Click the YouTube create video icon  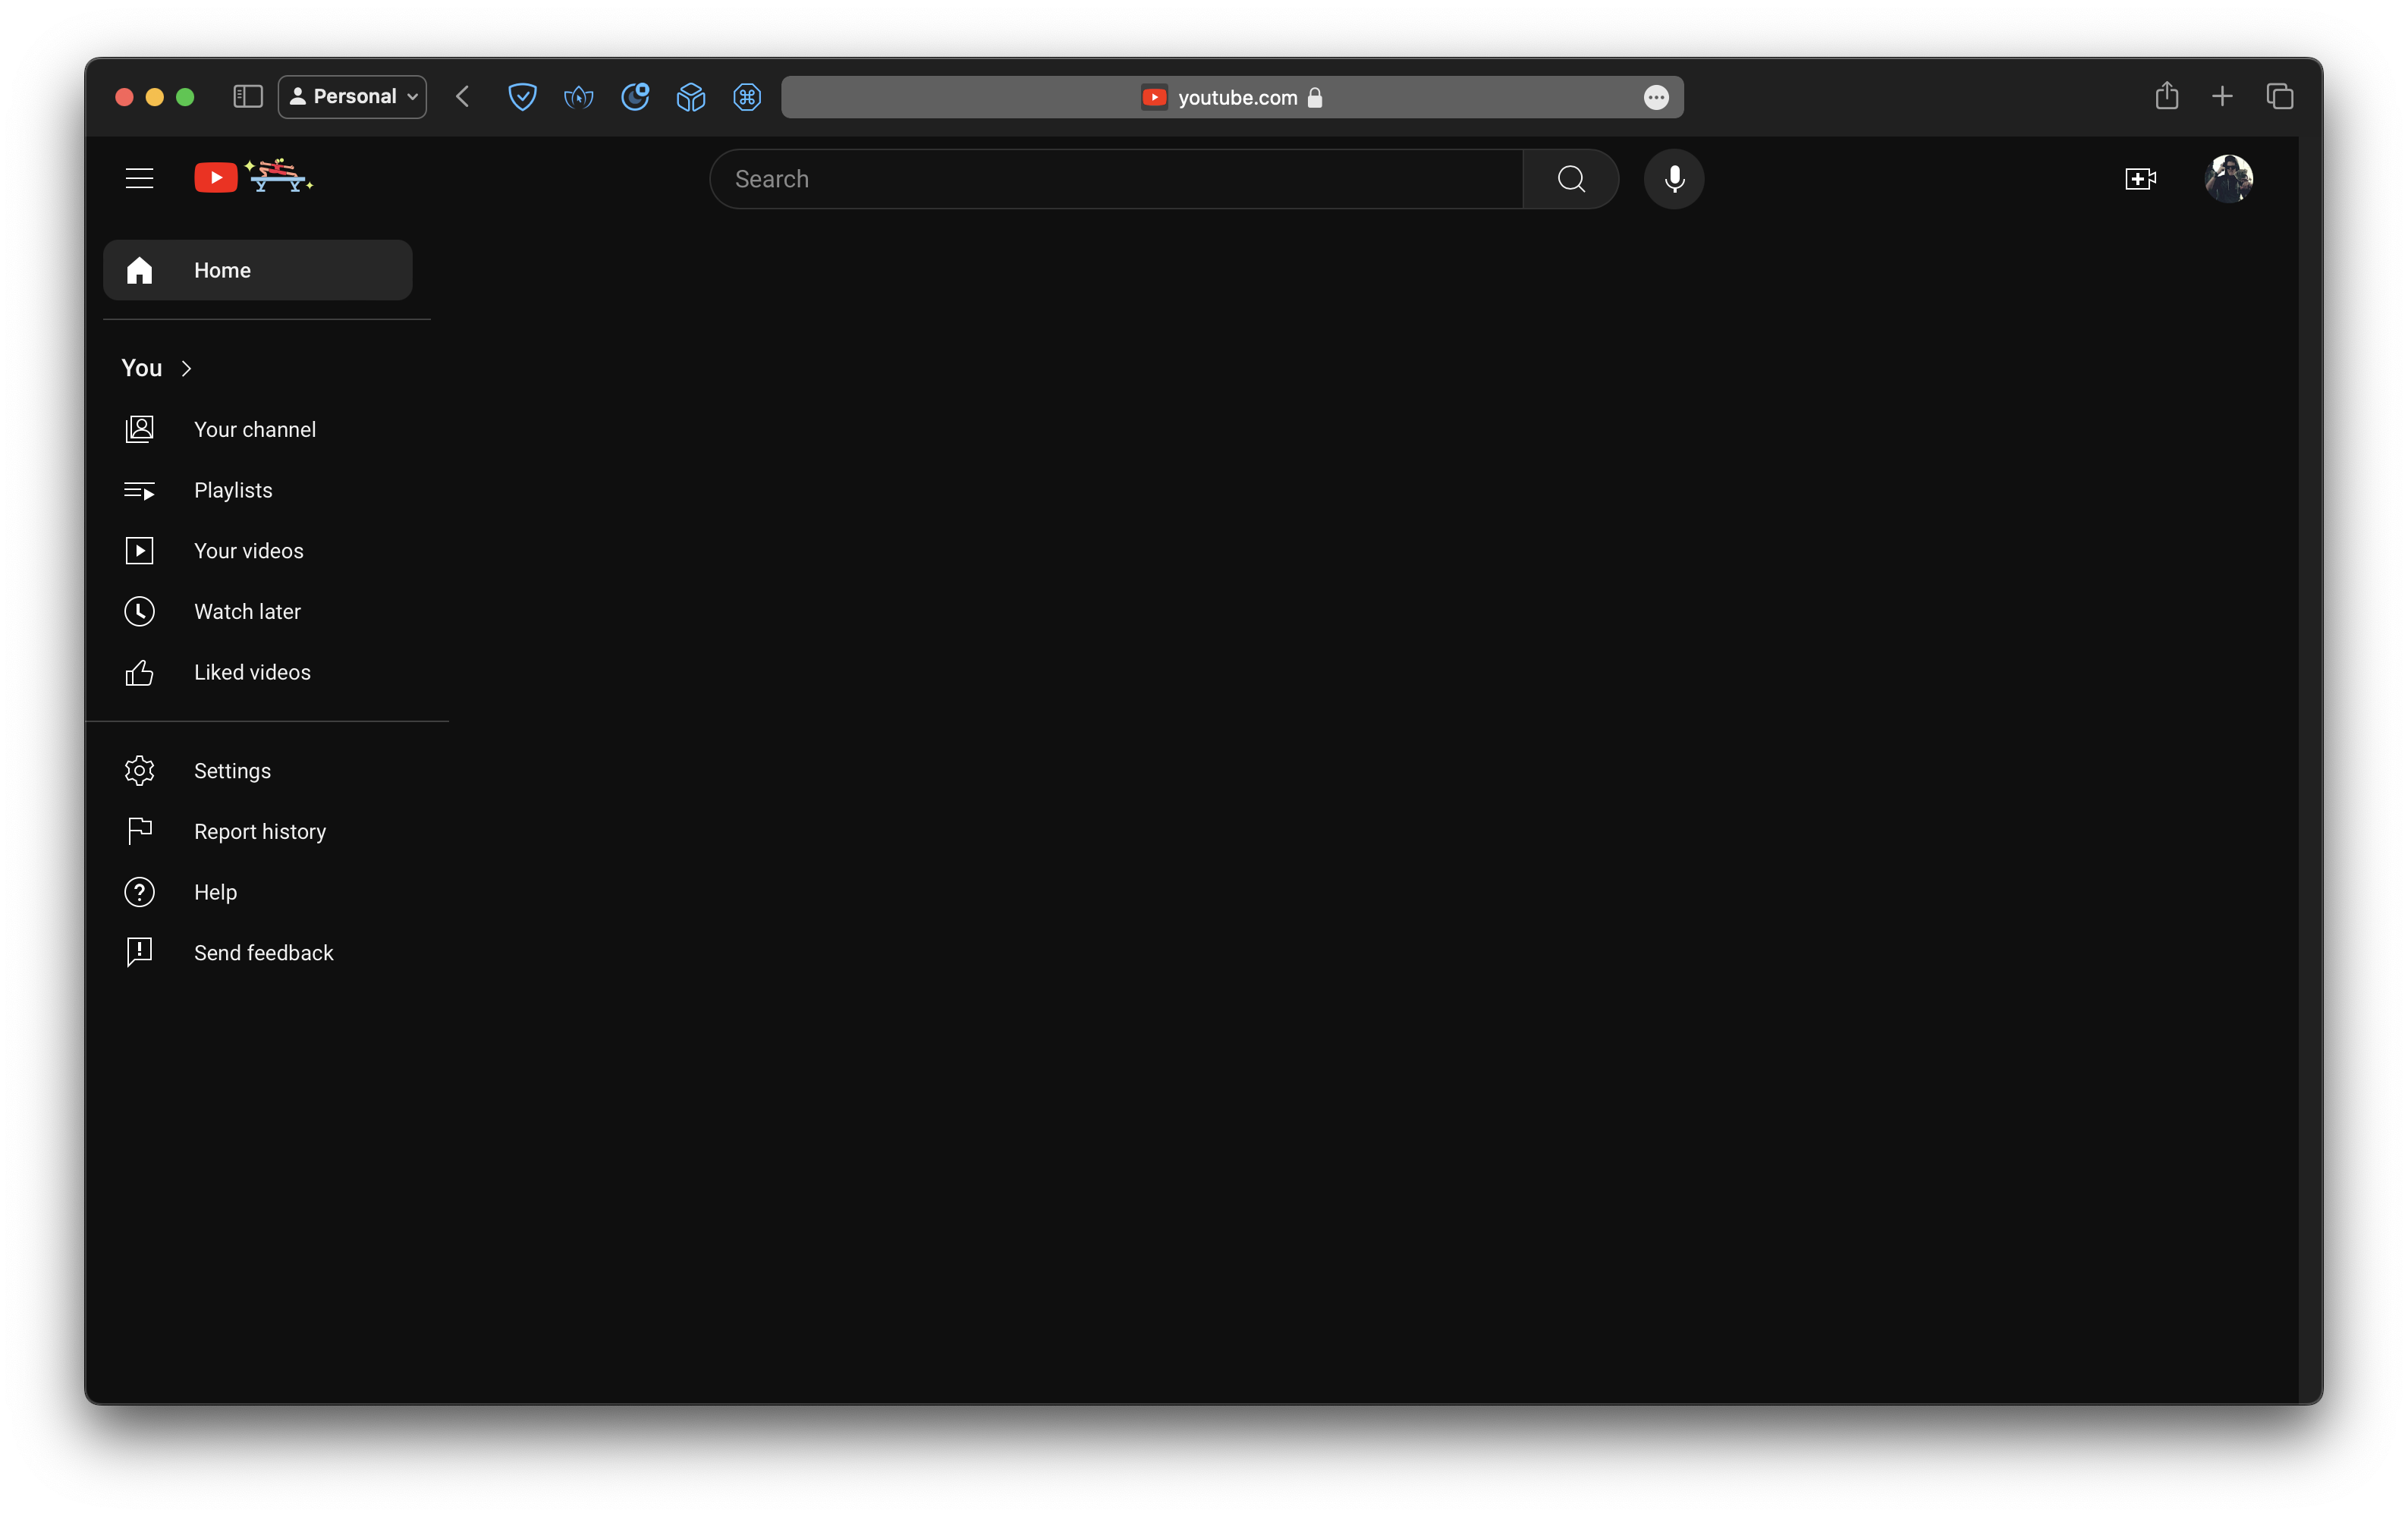point(2139,179)
